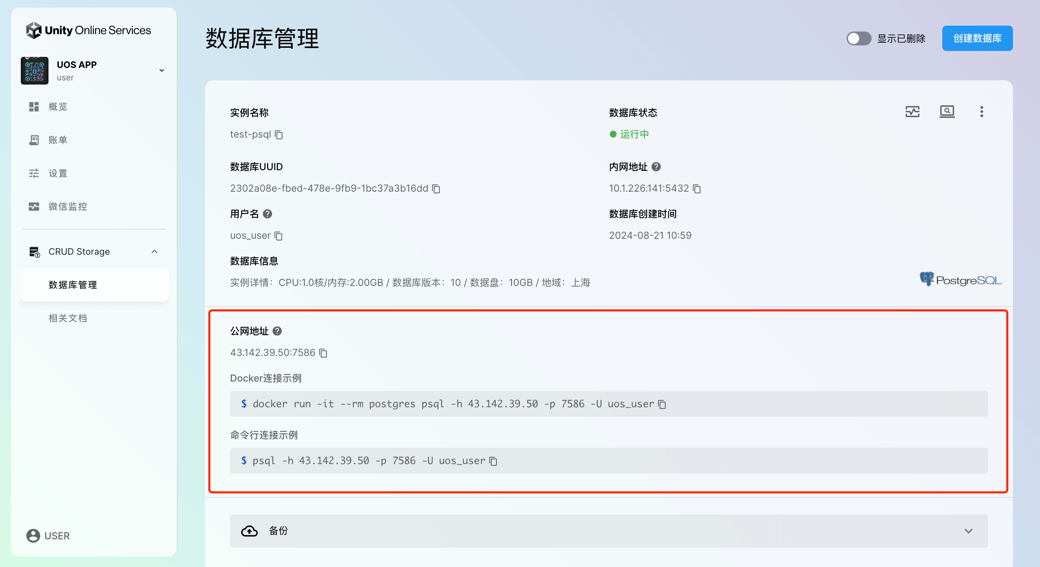Copy the public address 43.142.39.50:7586
The image size is (1040, 567).
click(x=323, y=353)
